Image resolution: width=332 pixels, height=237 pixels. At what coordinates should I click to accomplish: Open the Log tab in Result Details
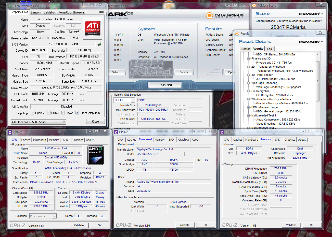point(270,49)
